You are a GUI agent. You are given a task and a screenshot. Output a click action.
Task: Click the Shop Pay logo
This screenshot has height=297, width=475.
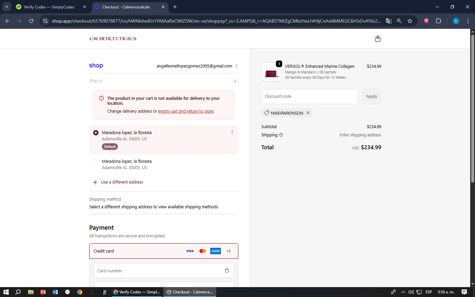tap(96, 66)
